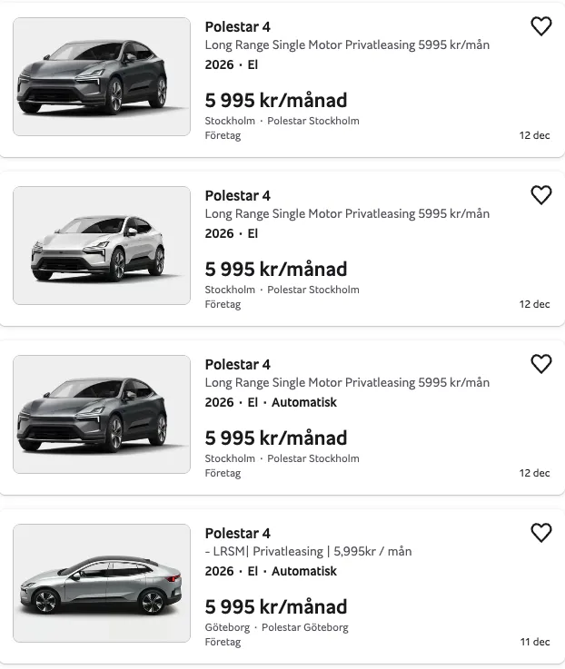Open the white Polestar 4 car photo
565x669 pixels.
tap(102, 245)
